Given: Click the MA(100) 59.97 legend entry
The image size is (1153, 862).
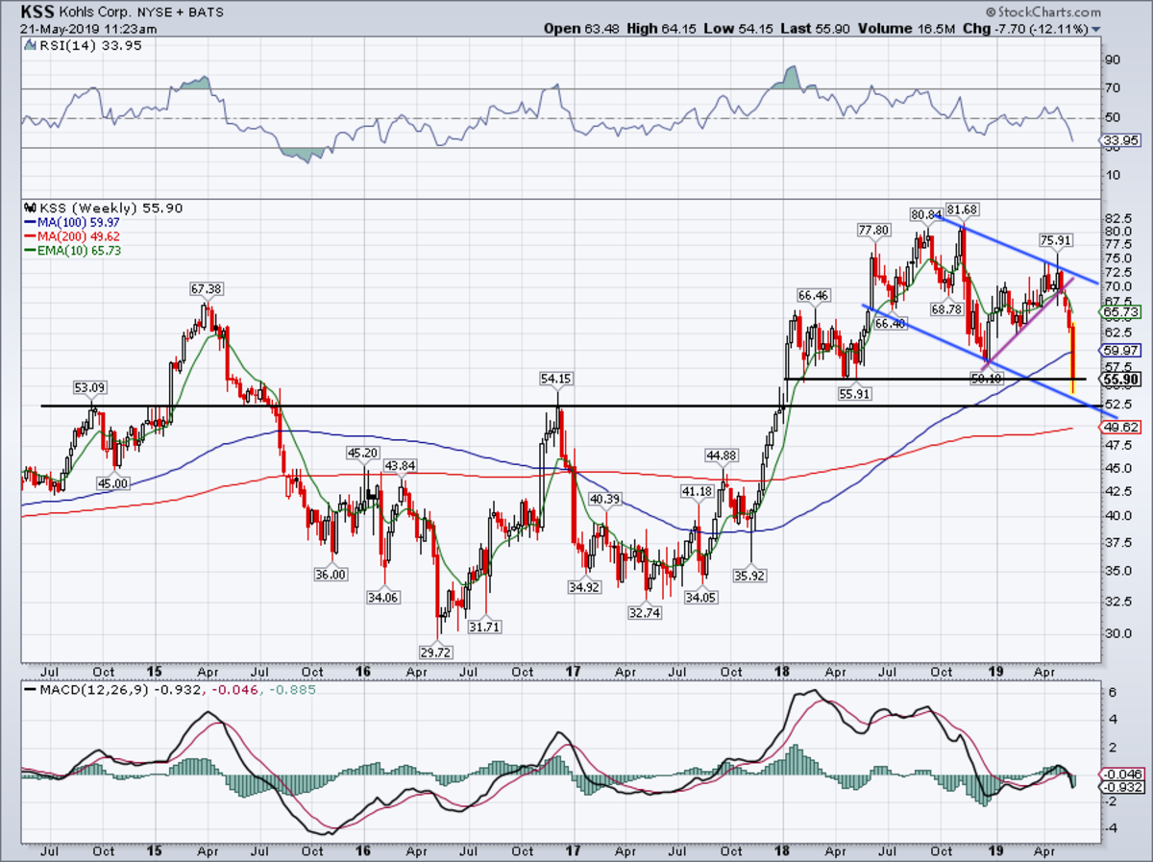Looking at the screenshot, I should pyautogui.click(x=70, y=222).
